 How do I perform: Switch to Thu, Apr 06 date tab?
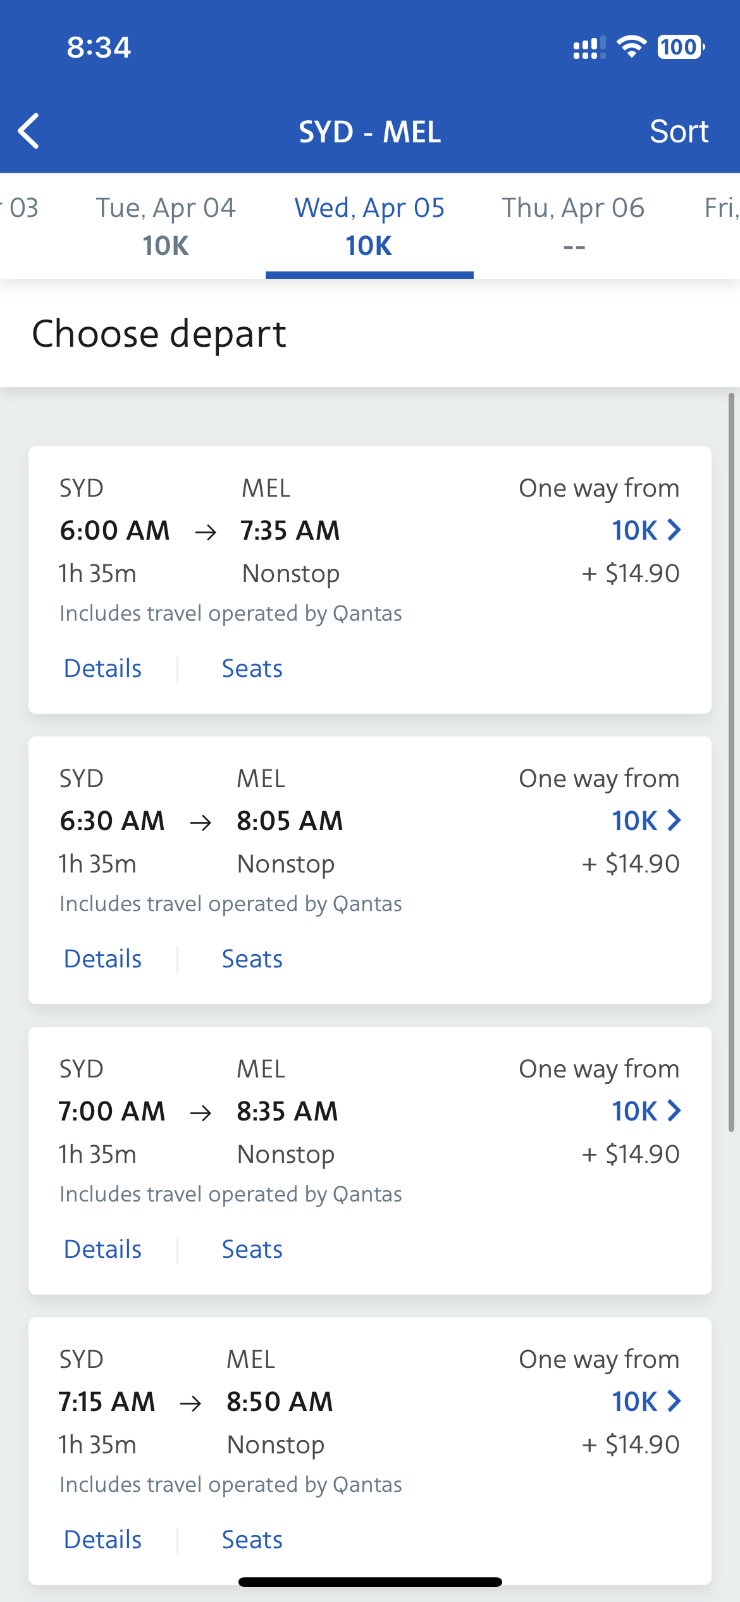point(573,226)
